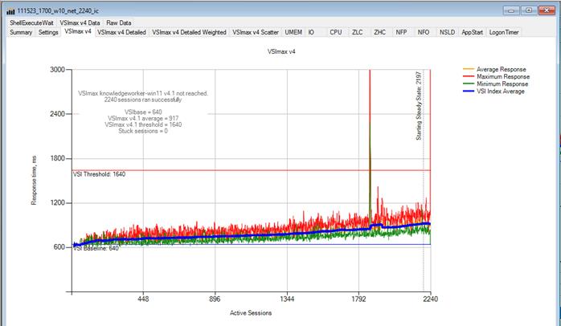Click the 896 x-axis label

click(x=215, y=299)
